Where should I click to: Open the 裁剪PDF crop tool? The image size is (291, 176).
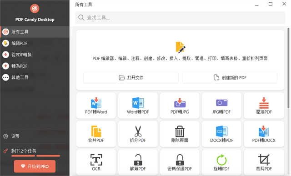264,162
